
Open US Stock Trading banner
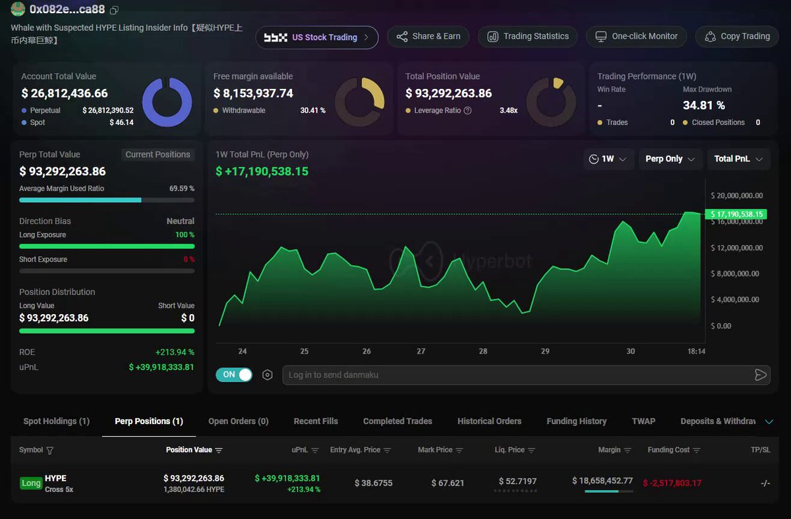(x=317, y=38)
